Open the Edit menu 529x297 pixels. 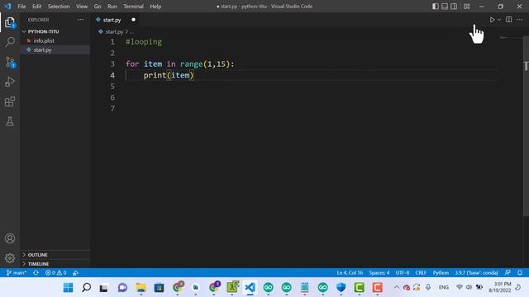pos(36,7)
